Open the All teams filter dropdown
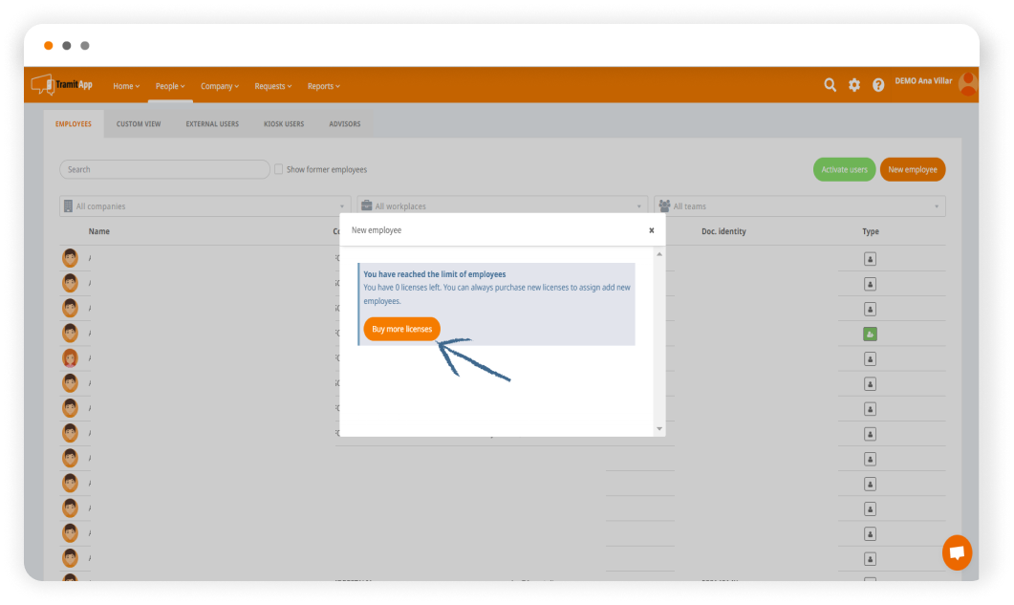Screen dimensions: 1014x605 click(x=800, y=206)
